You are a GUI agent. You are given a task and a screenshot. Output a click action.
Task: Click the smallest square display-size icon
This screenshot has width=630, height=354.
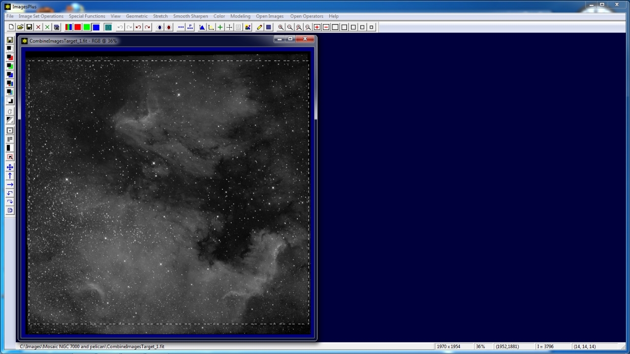[x=371, y=27]
